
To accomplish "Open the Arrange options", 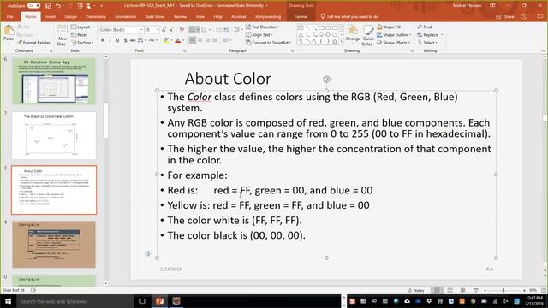I will coord(353,35).
